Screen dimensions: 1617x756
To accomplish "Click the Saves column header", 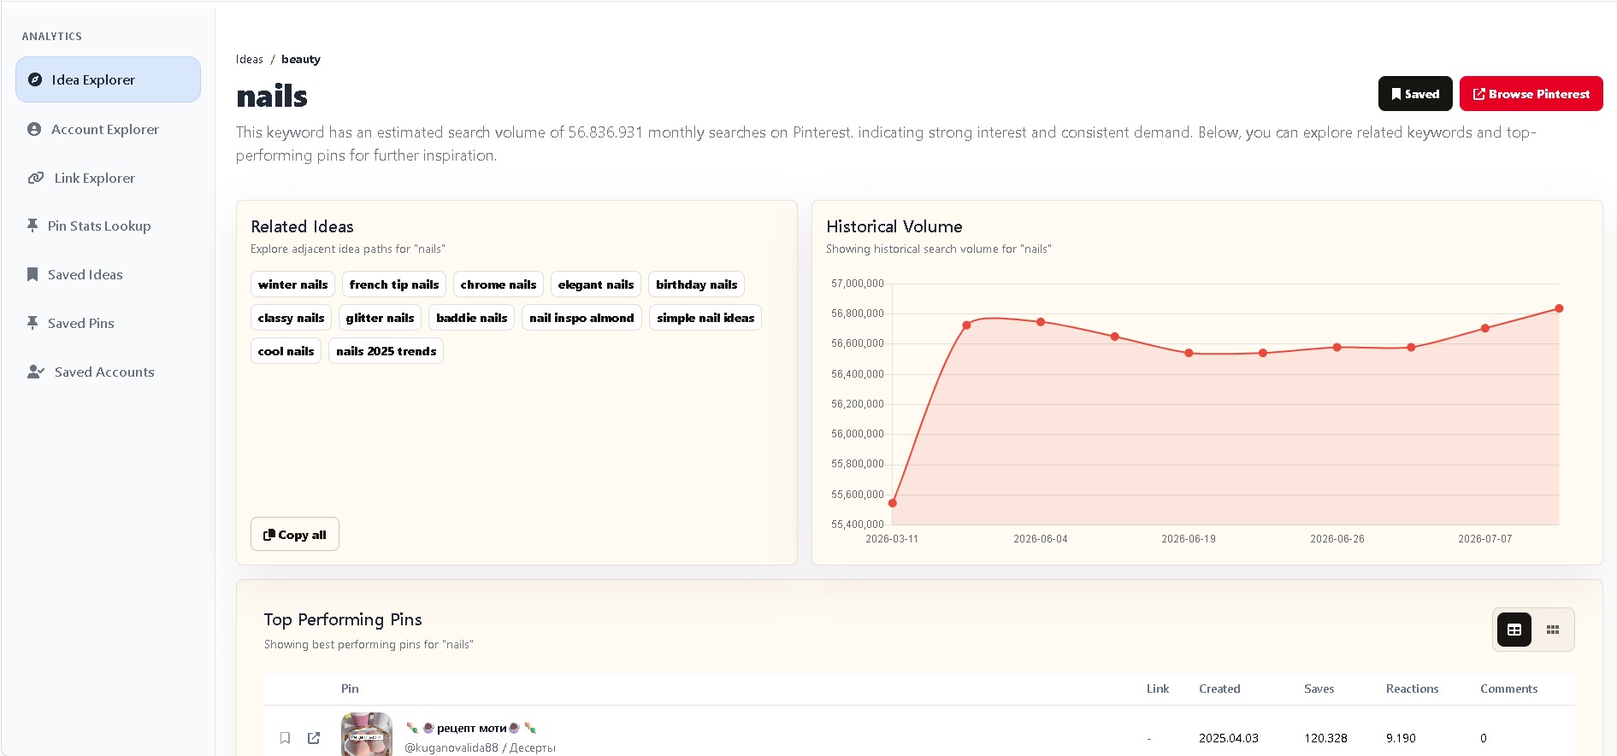I will coord(1319,689).
